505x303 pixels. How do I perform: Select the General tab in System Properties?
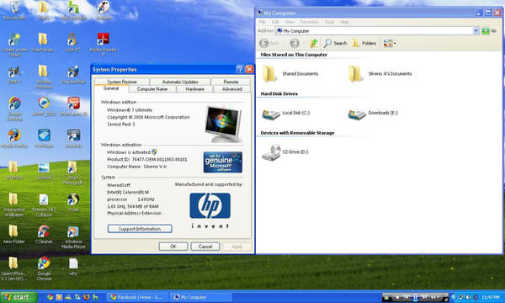[111, 88]
